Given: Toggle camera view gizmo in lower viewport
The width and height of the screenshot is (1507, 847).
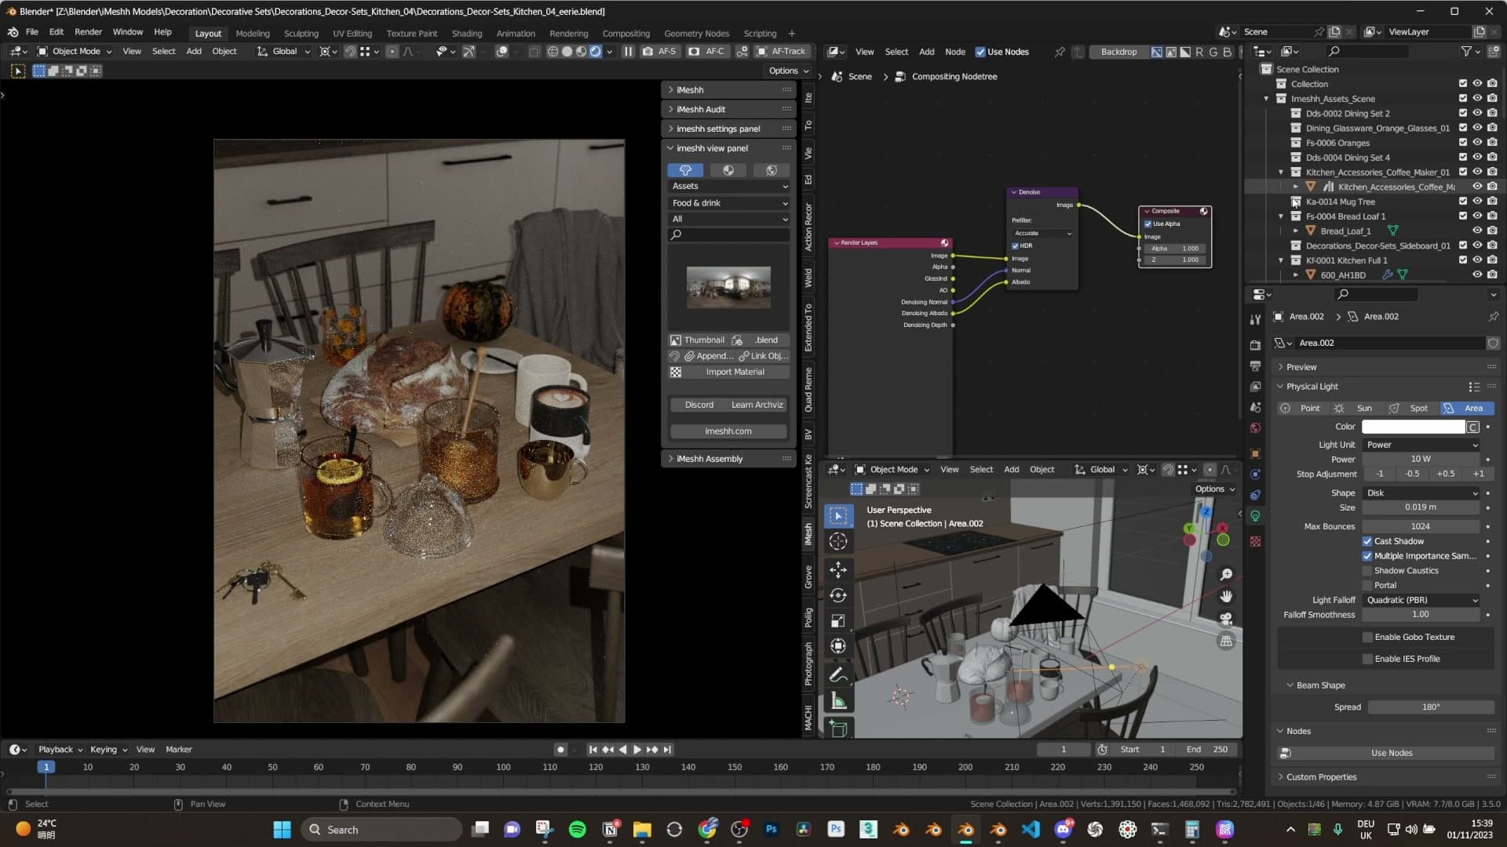Looking at the screenshot, I should click(x=1226, y=619).
